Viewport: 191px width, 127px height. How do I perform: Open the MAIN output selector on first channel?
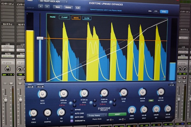pyautogui.click(x=8, y=50)
